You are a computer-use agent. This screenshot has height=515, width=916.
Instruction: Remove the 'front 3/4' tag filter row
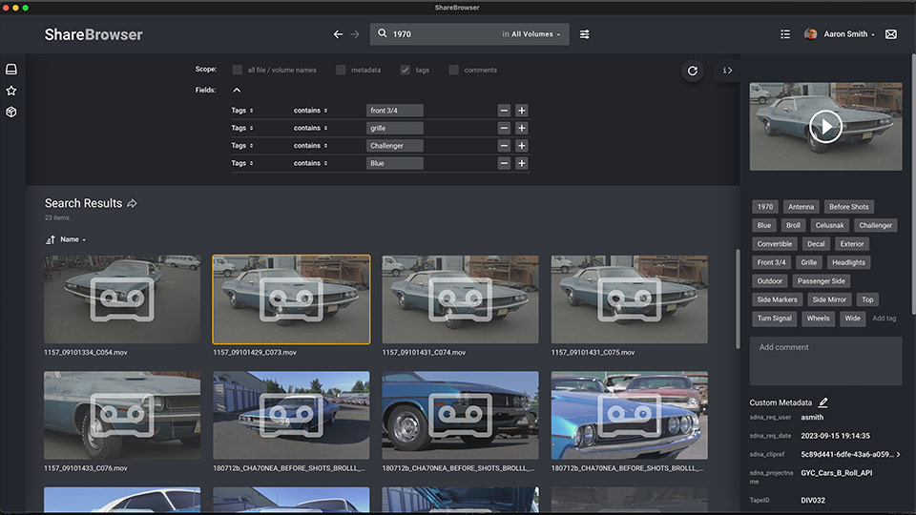click(x=504, y=111)
